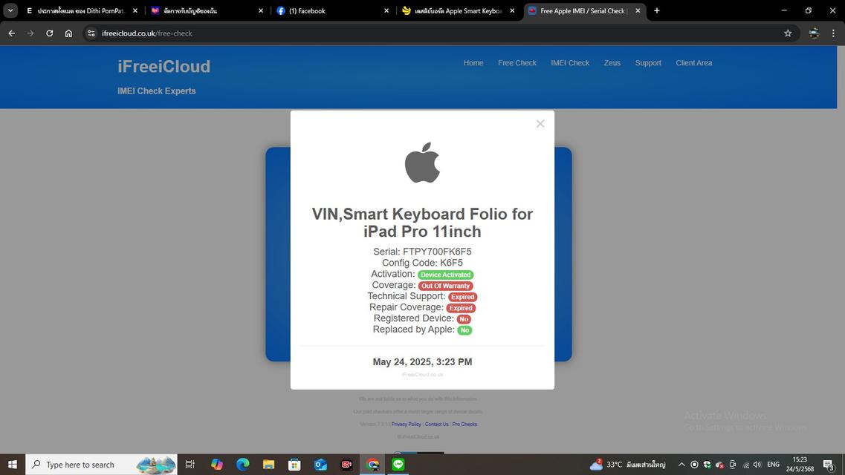The image size is (845, 475).
Task: Open the browser profile icon
Action: 814,33
